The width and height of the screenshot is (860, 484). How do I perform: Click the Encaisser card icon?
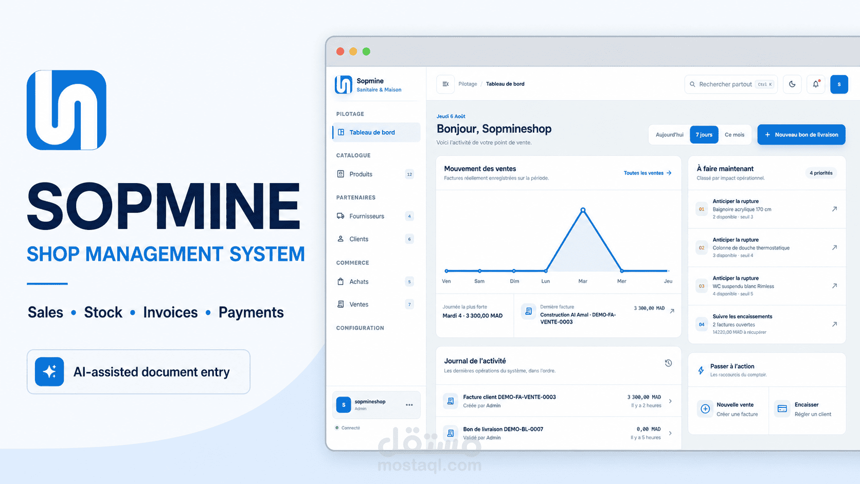(782, 409)
